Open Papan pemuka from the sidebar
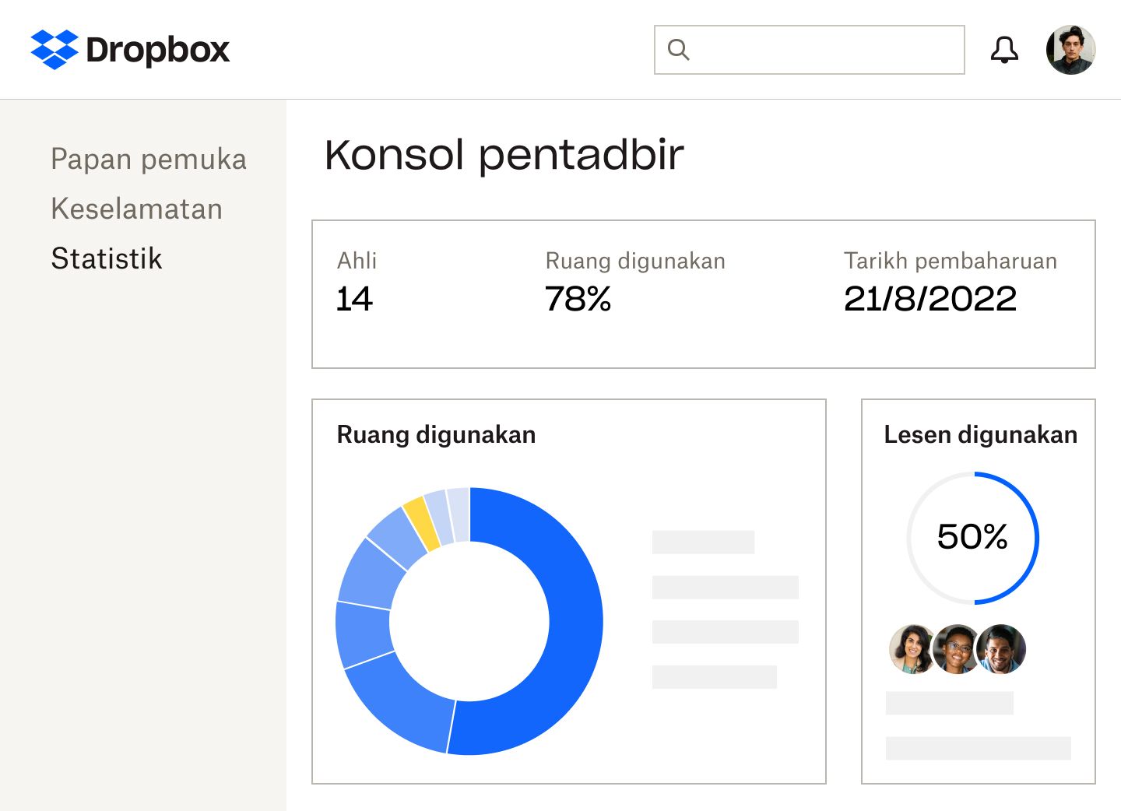Image resolution: width=1121 pixels, height=811 pixels. tap(149, 160)
